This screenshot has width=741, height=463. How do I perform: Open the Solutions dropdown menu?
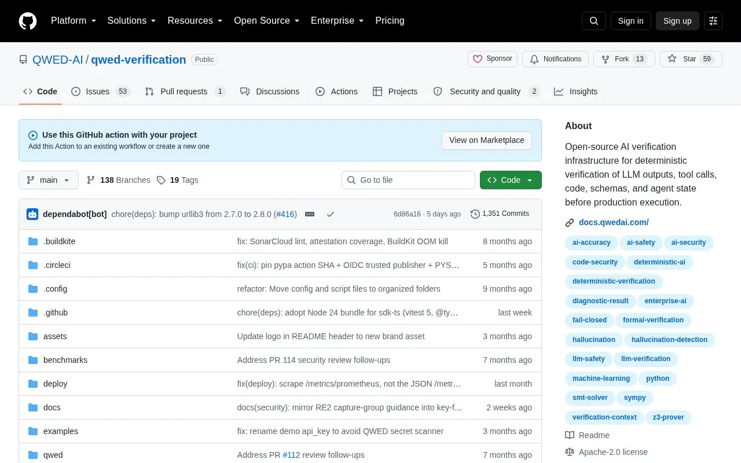[x=132, y=21]
